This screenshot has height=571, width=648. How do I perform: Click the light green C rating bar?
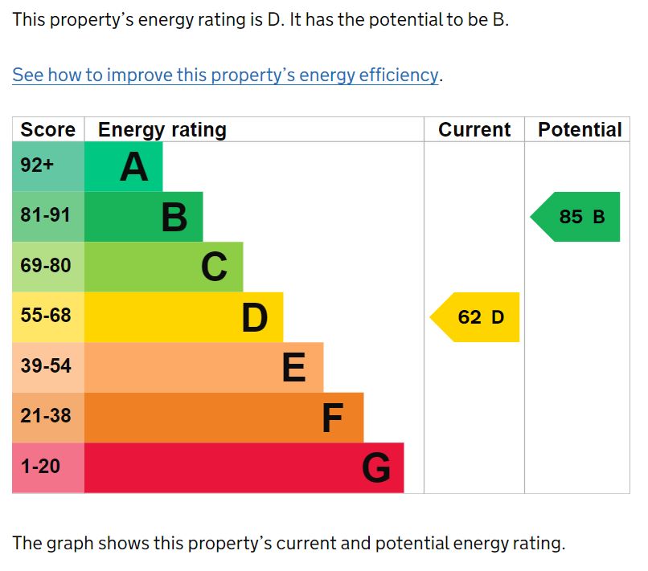(164, 267)
